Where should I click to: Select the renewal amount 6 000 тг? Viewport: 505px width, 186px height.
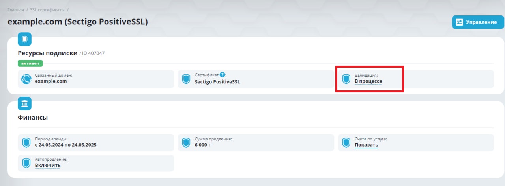204,145
